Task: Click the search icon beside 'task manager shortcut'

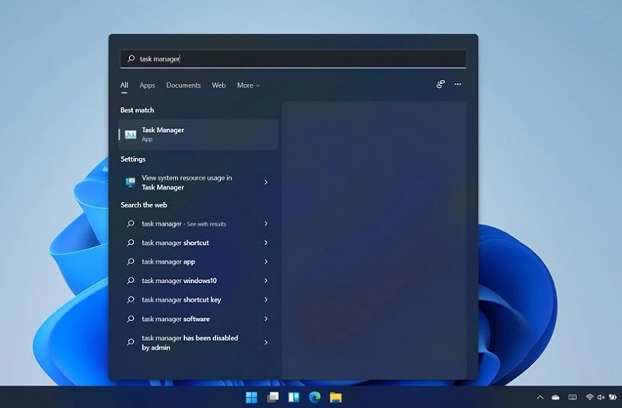Action: [x=131, y=242]
